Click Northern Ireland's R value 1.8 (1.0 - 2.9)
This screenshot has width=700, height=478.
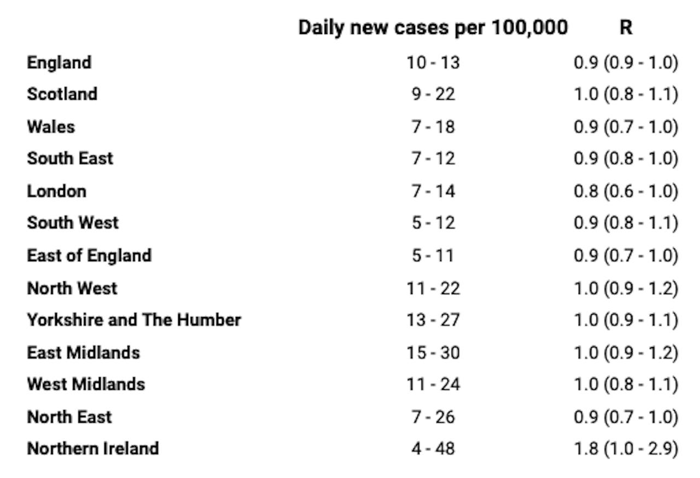pyautogui.click(x=626, y=450)
